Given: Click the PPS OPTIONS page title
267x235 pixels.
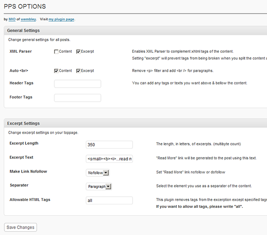Looking at the screenshot, I should tap(25, 6).
